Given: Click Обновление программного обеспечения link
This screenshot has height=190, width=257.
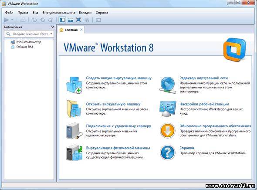Looking at the screenshot, I should [x=215, y=126].
